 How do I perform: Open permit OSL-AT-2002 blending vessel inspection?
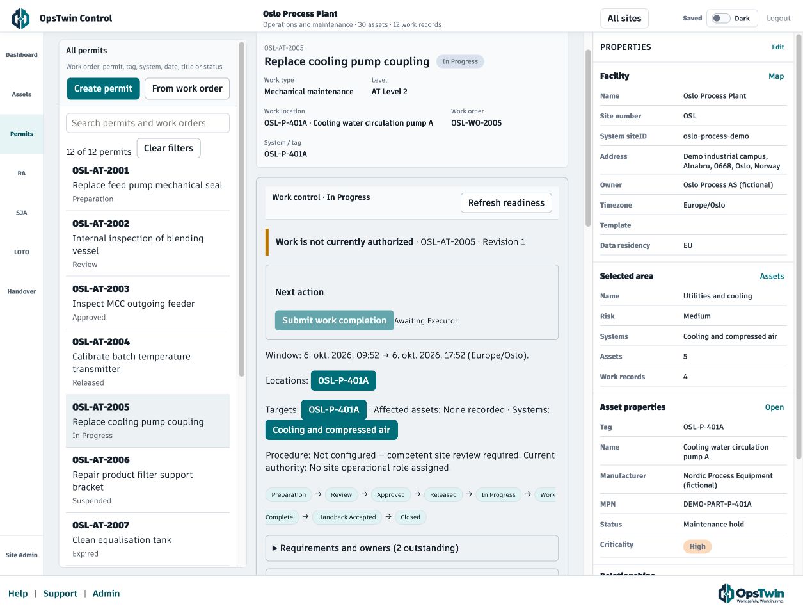coord(148,243)
